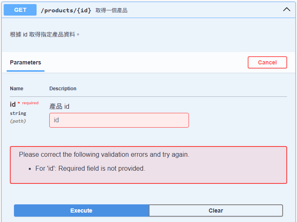Image resolution: width=297 pixels, height=222 pixels.
Task: Click the Description column header
Action: click(63, 89)
